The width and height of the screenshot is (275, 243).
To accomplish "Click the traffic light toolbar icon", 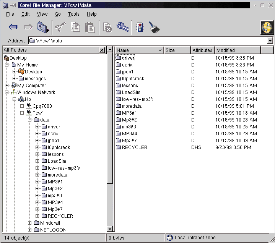I will coord(140,28).
